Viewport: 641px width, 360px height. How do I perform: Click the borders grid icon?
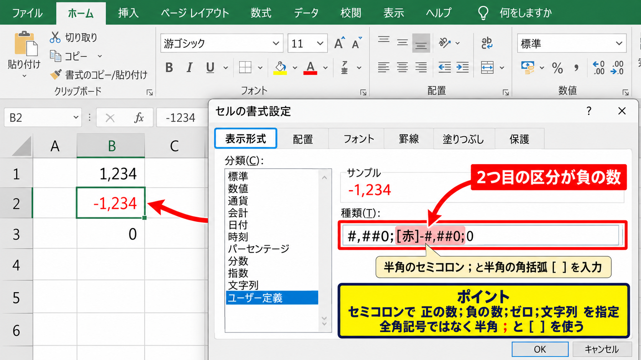[245, 67]
